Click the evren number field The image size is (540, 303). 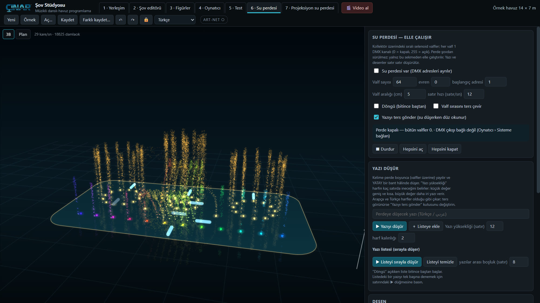[440, 82]
